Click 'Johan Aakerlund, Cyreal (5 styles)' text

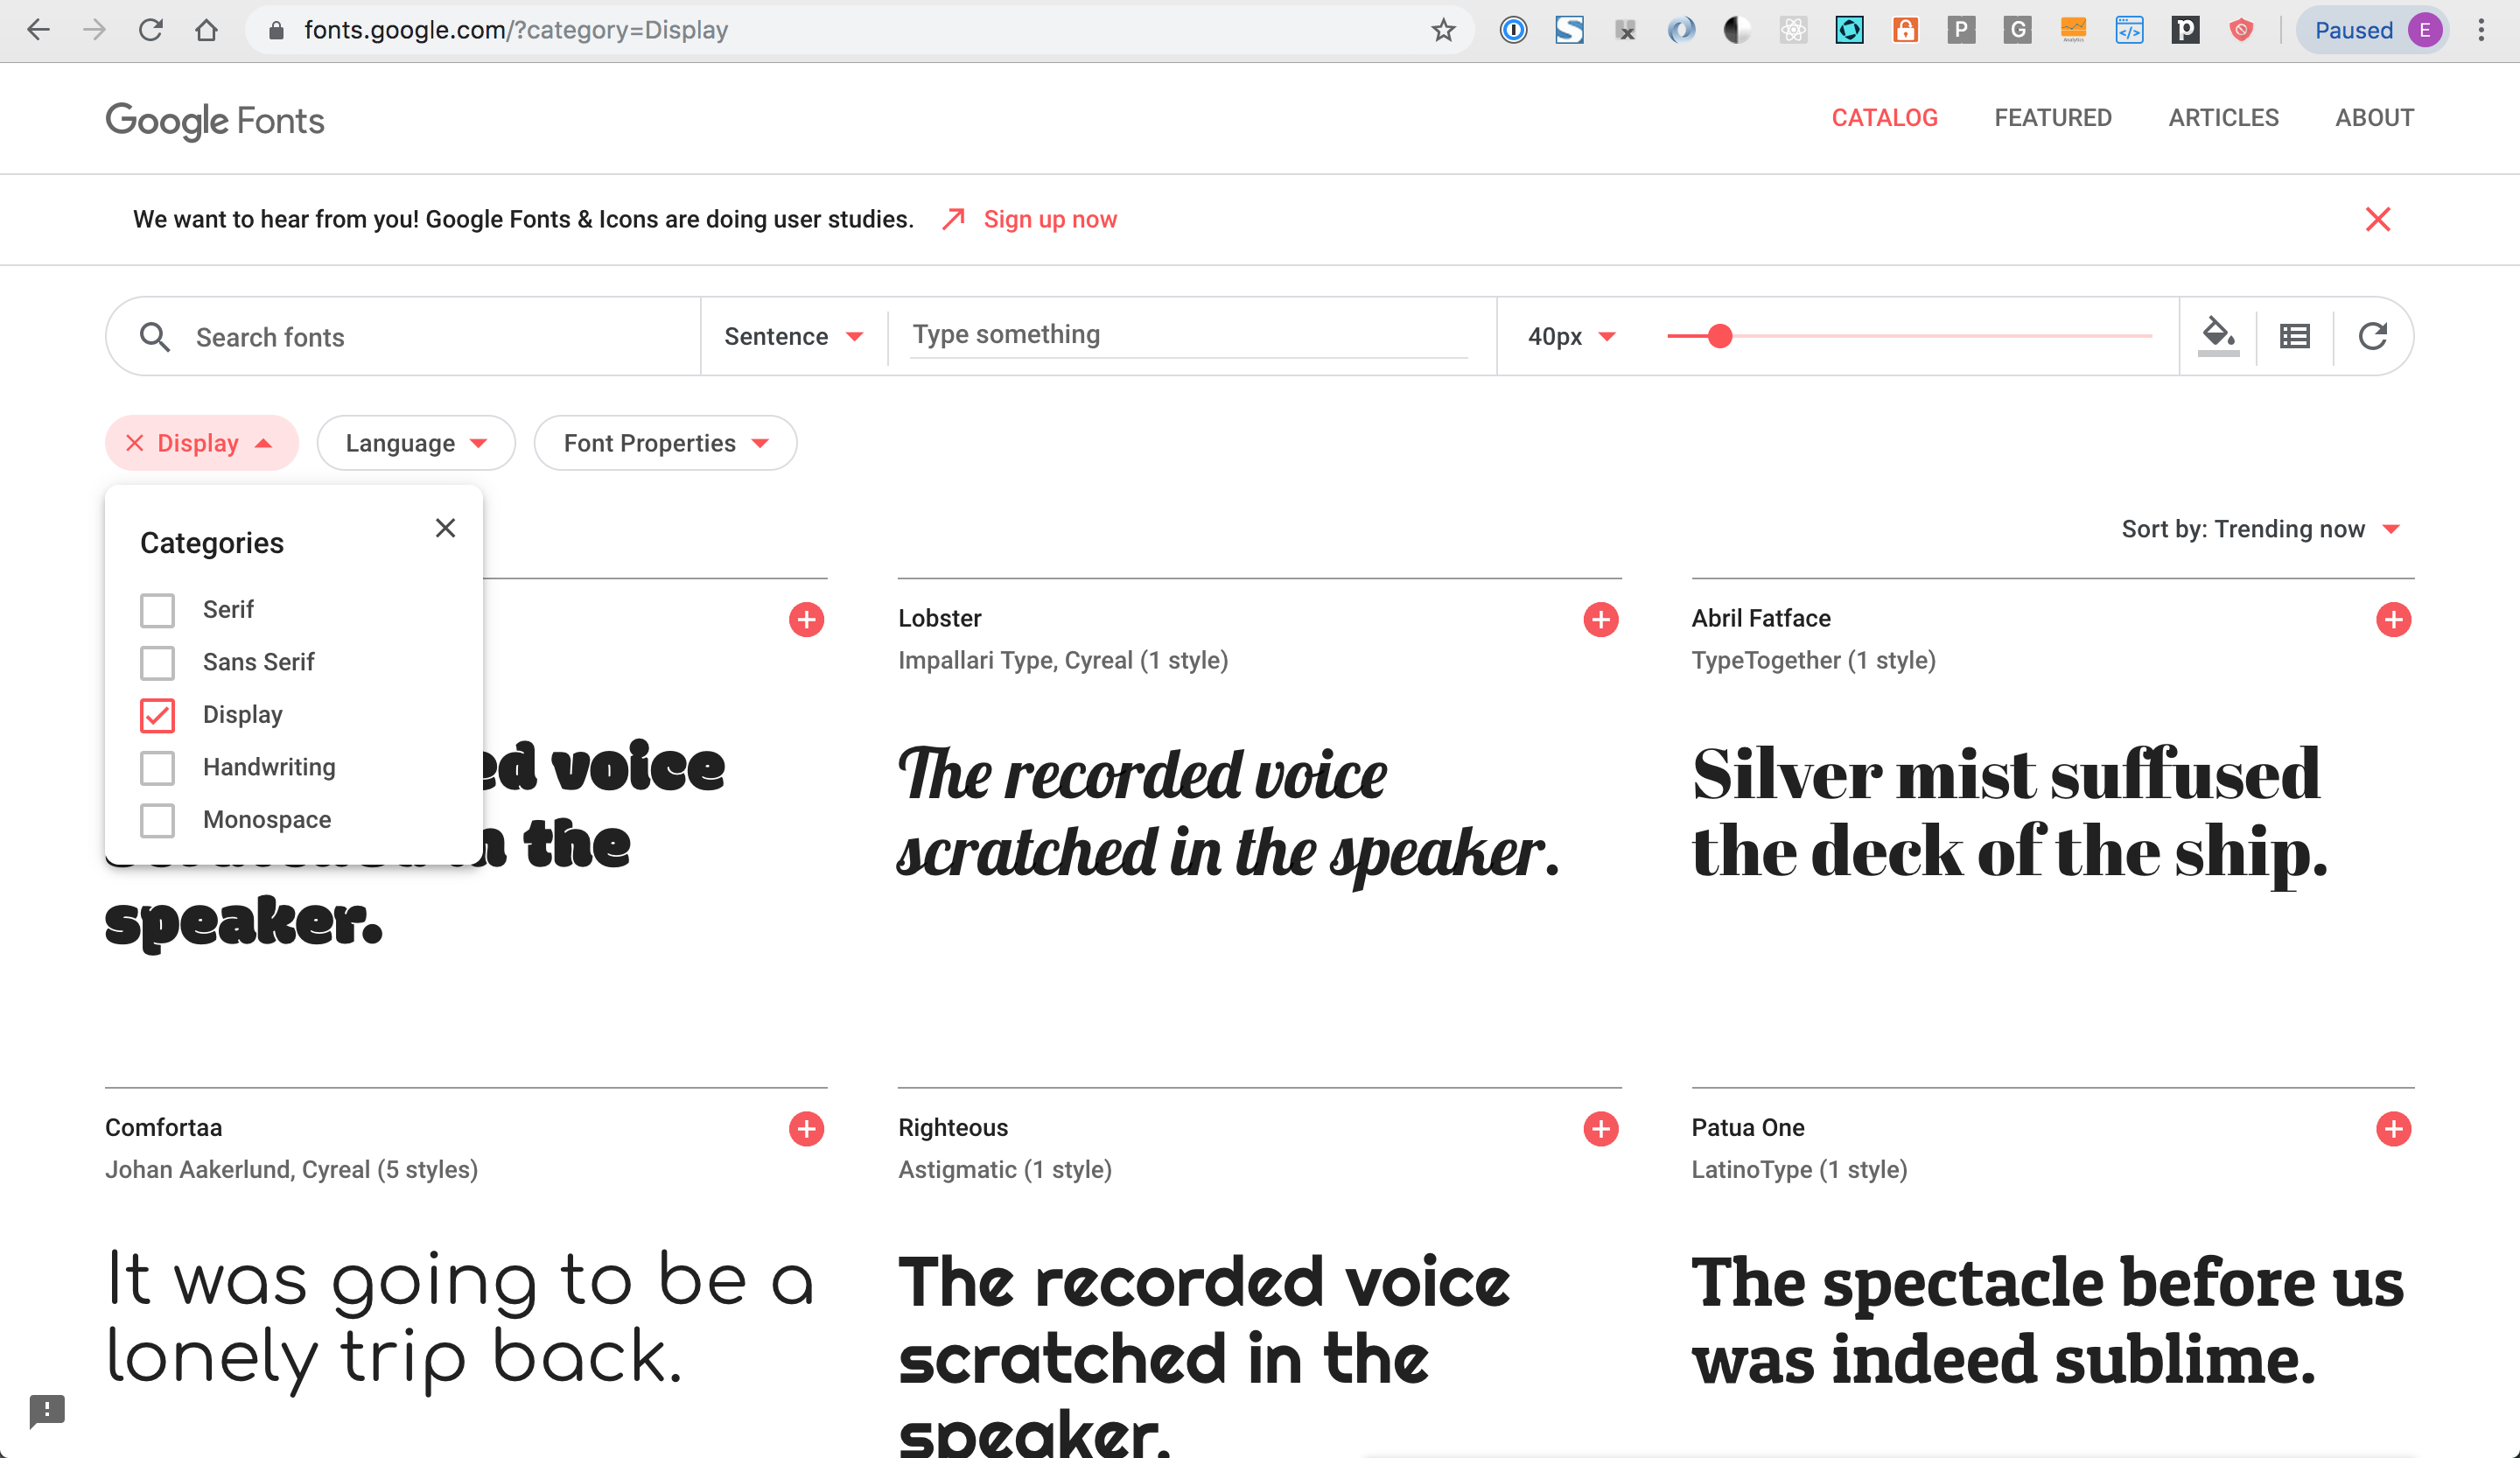pos(291,1170)
